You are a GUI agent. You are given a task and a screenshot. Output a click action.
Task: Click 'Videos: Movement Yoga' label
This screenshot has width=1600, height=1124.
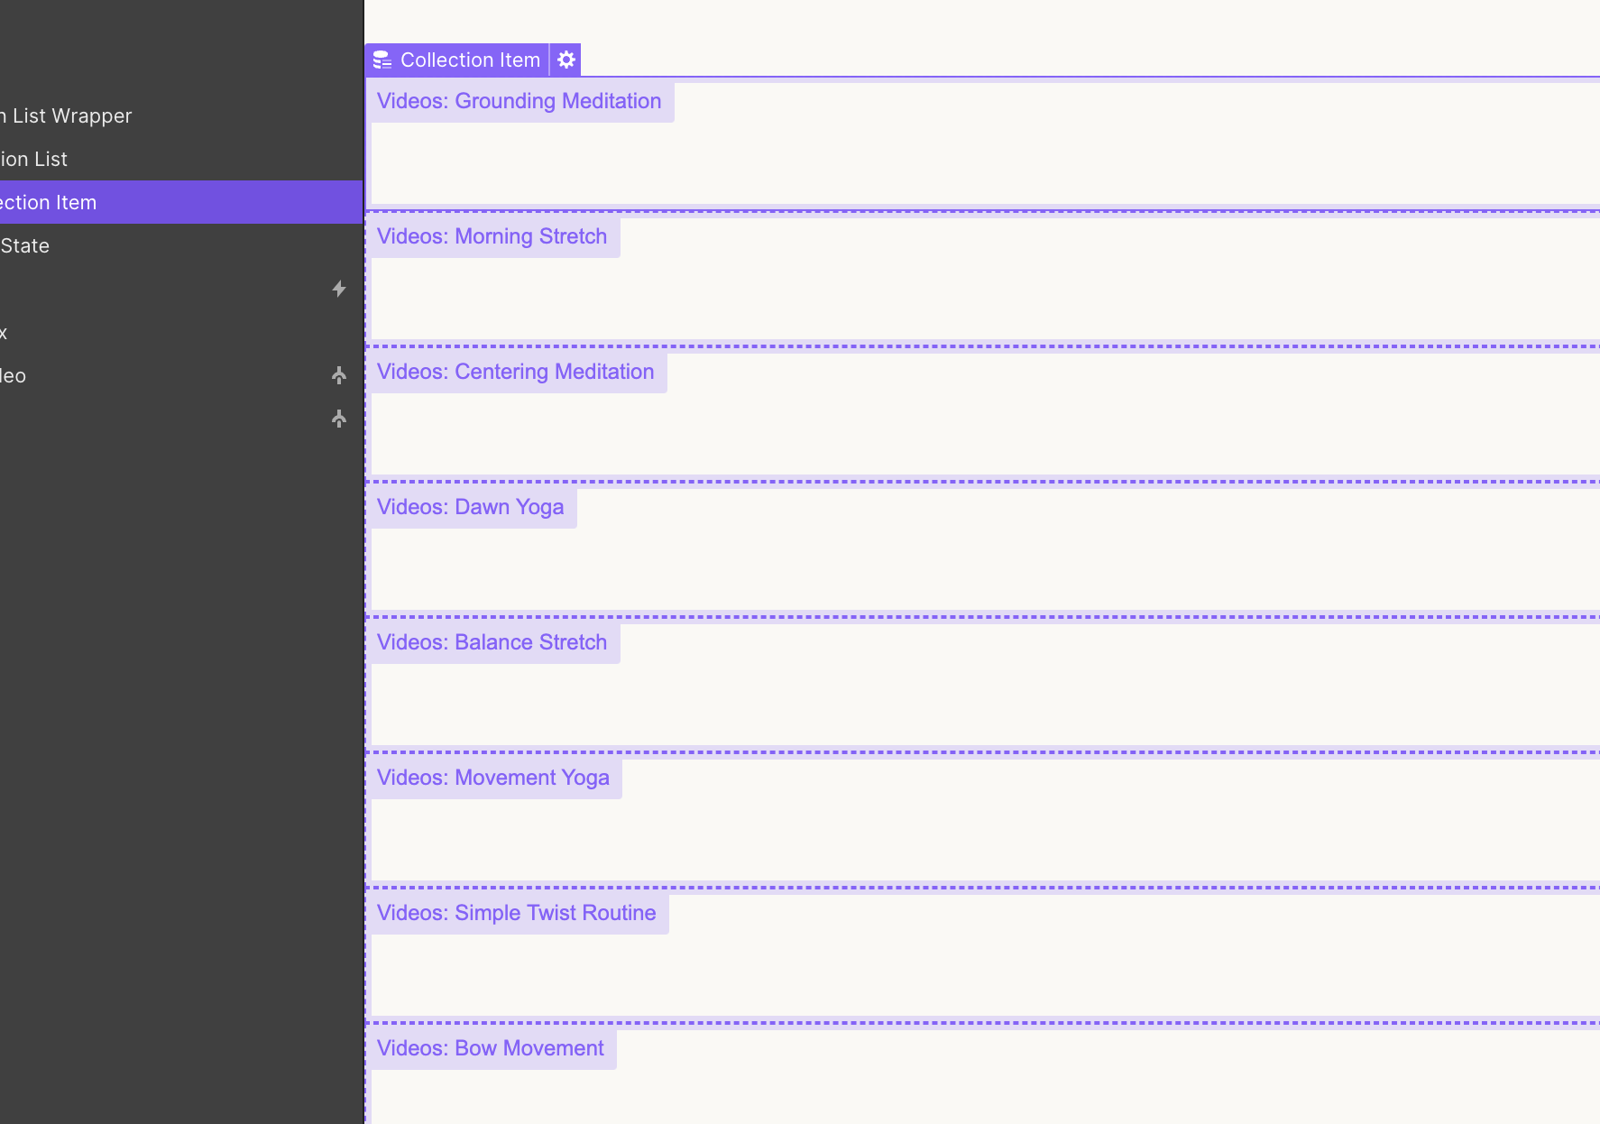493,778
